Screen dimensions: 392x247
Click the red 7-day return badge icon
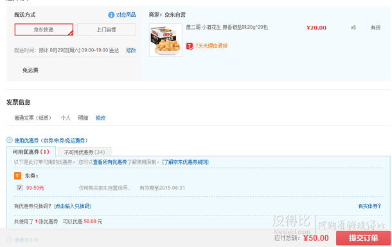coord(190,46)
